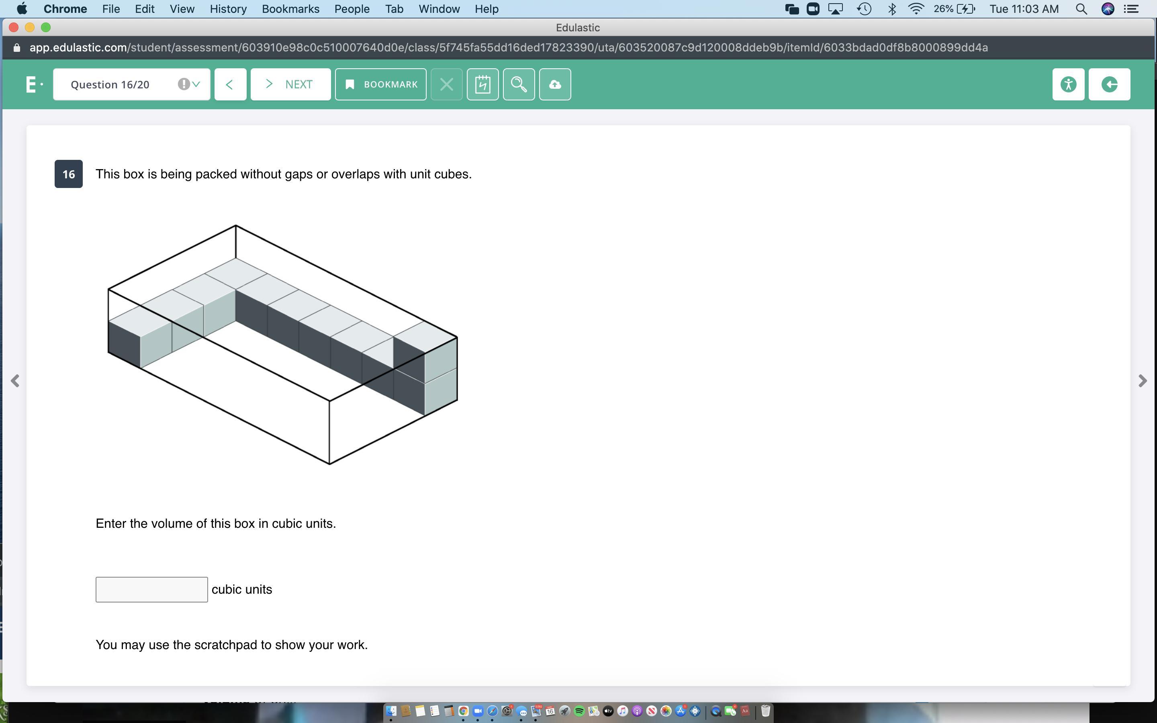Open the History menu
This screenshot has height=723, width=1157.
click(228, 9)
